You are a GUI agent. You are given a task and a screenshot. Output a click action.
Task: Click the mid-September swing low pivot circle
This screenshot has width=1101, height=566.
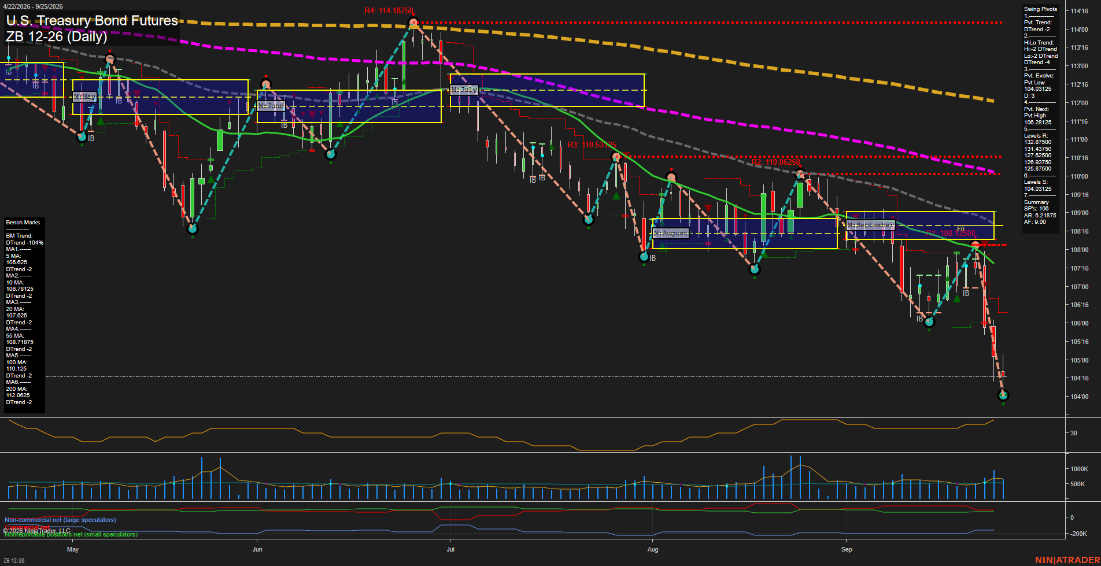point(929,322)
